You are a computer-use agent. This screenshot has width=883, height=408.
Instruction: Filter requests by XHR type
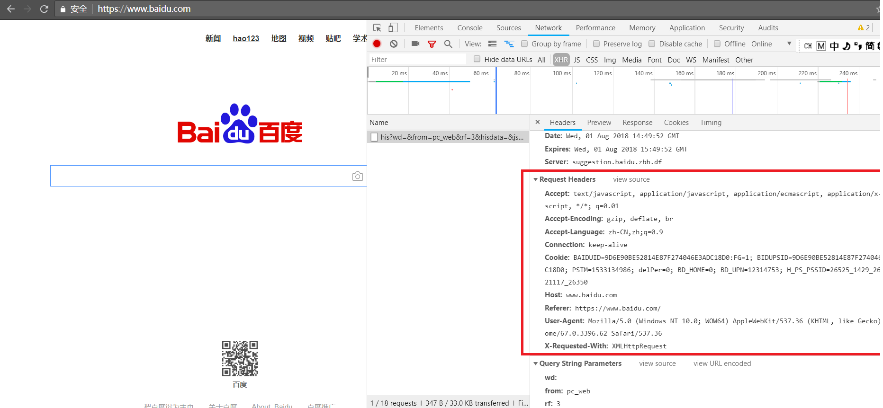click(561, 60)
